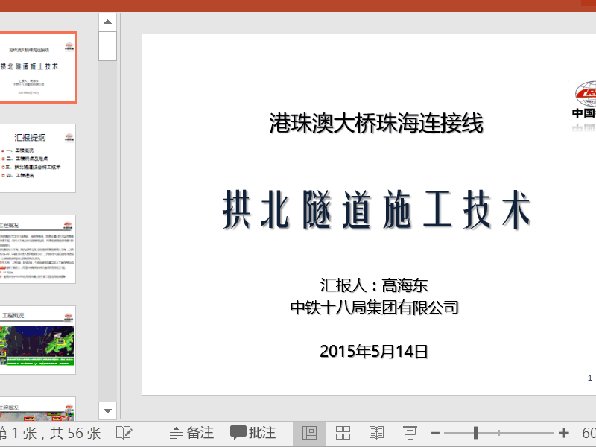596x447 pixels.
Task: Select the third slide thumbnail with text paragraphs
Action: [37, 249]
